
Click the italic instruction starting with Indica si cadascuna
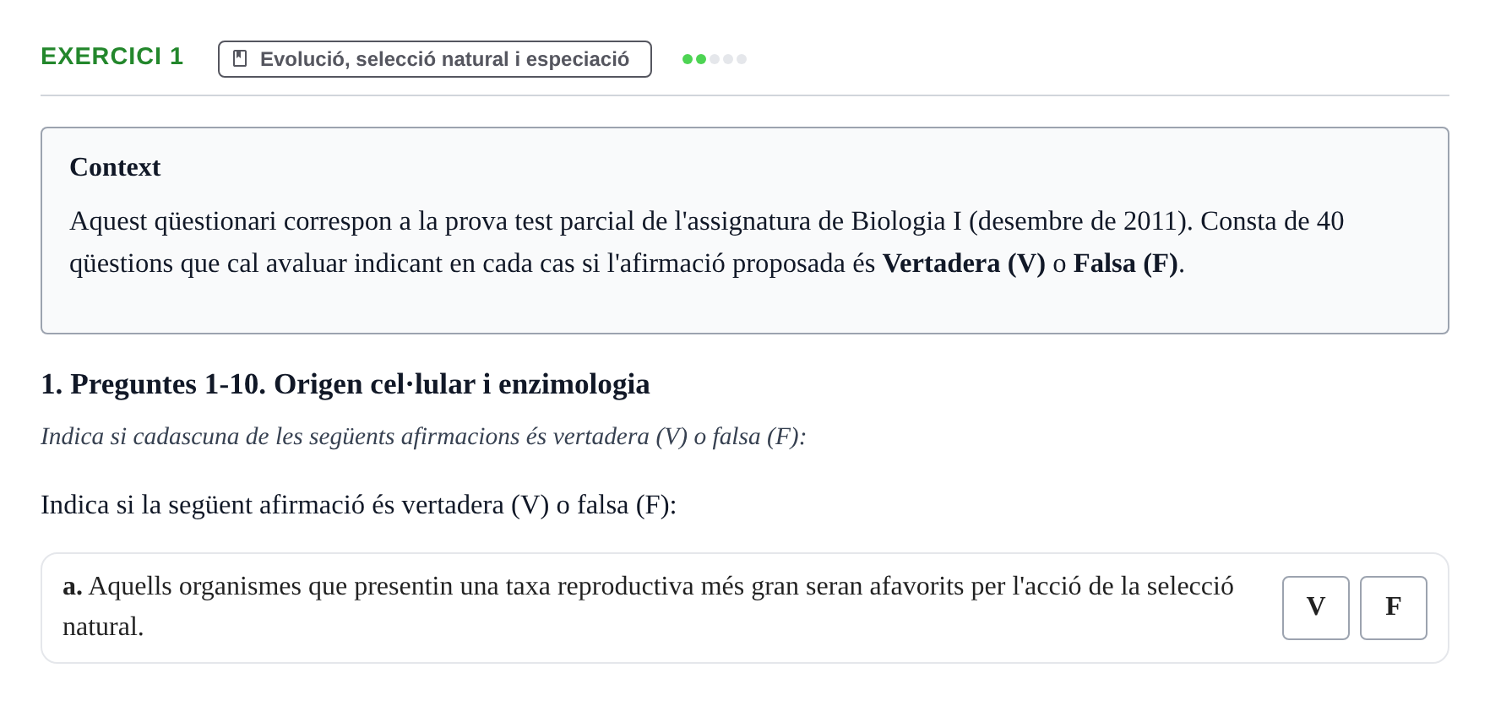(423, 437)
